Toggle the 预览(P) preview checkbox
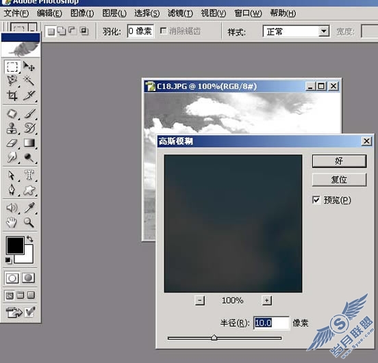 (x=316, y=200)
